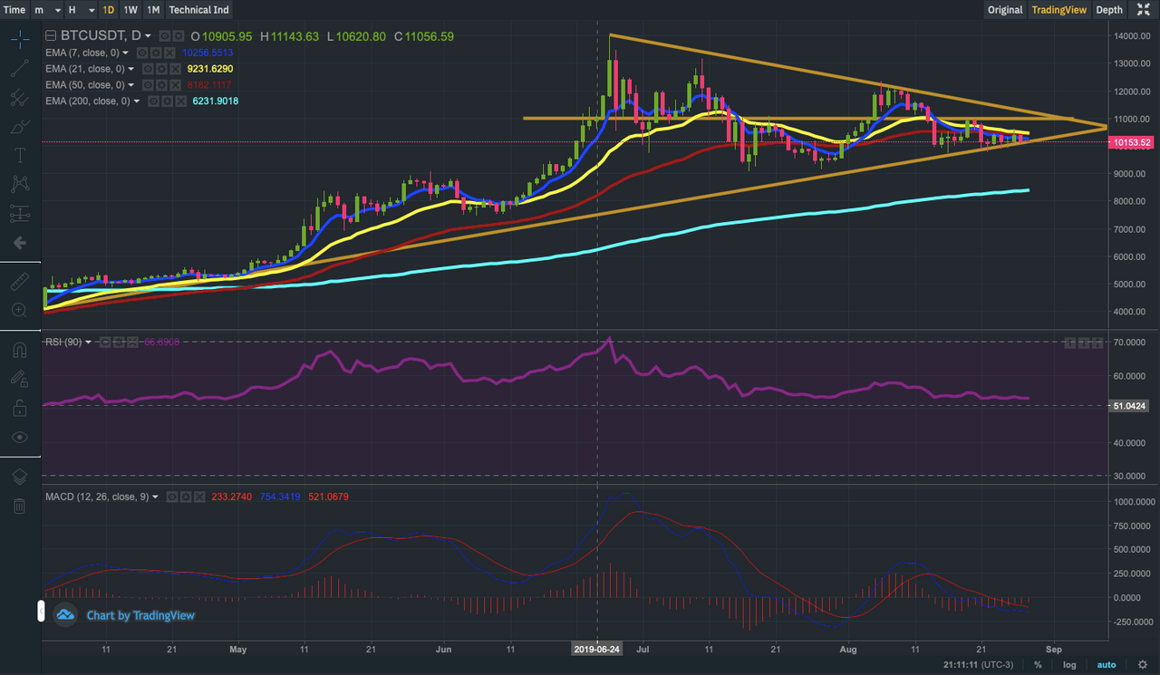Click collapse handle on left toolbar edge

pos(40,611)
